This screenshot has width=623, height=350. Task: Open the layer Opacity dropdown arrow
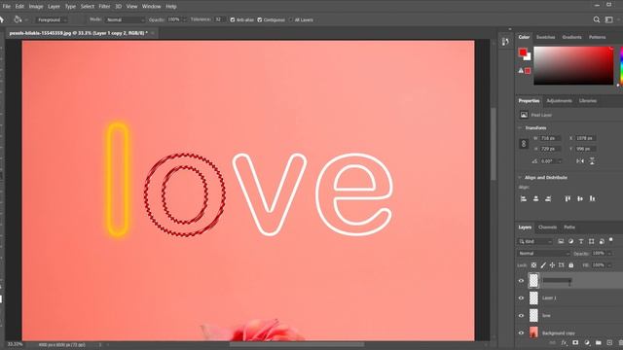click(x=609, y=253)
